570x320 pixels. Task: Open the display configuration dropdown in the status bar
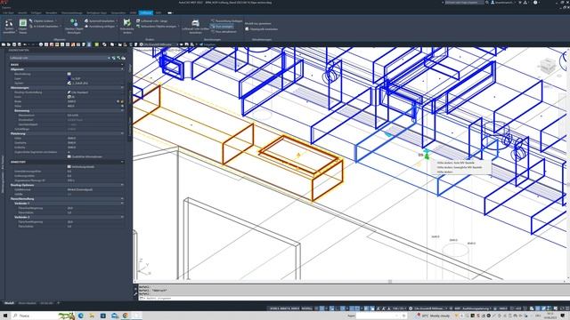click(473, 308)
